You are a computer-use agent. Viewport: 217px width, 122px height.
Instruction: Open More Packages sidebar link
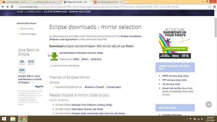click(28, 34)
